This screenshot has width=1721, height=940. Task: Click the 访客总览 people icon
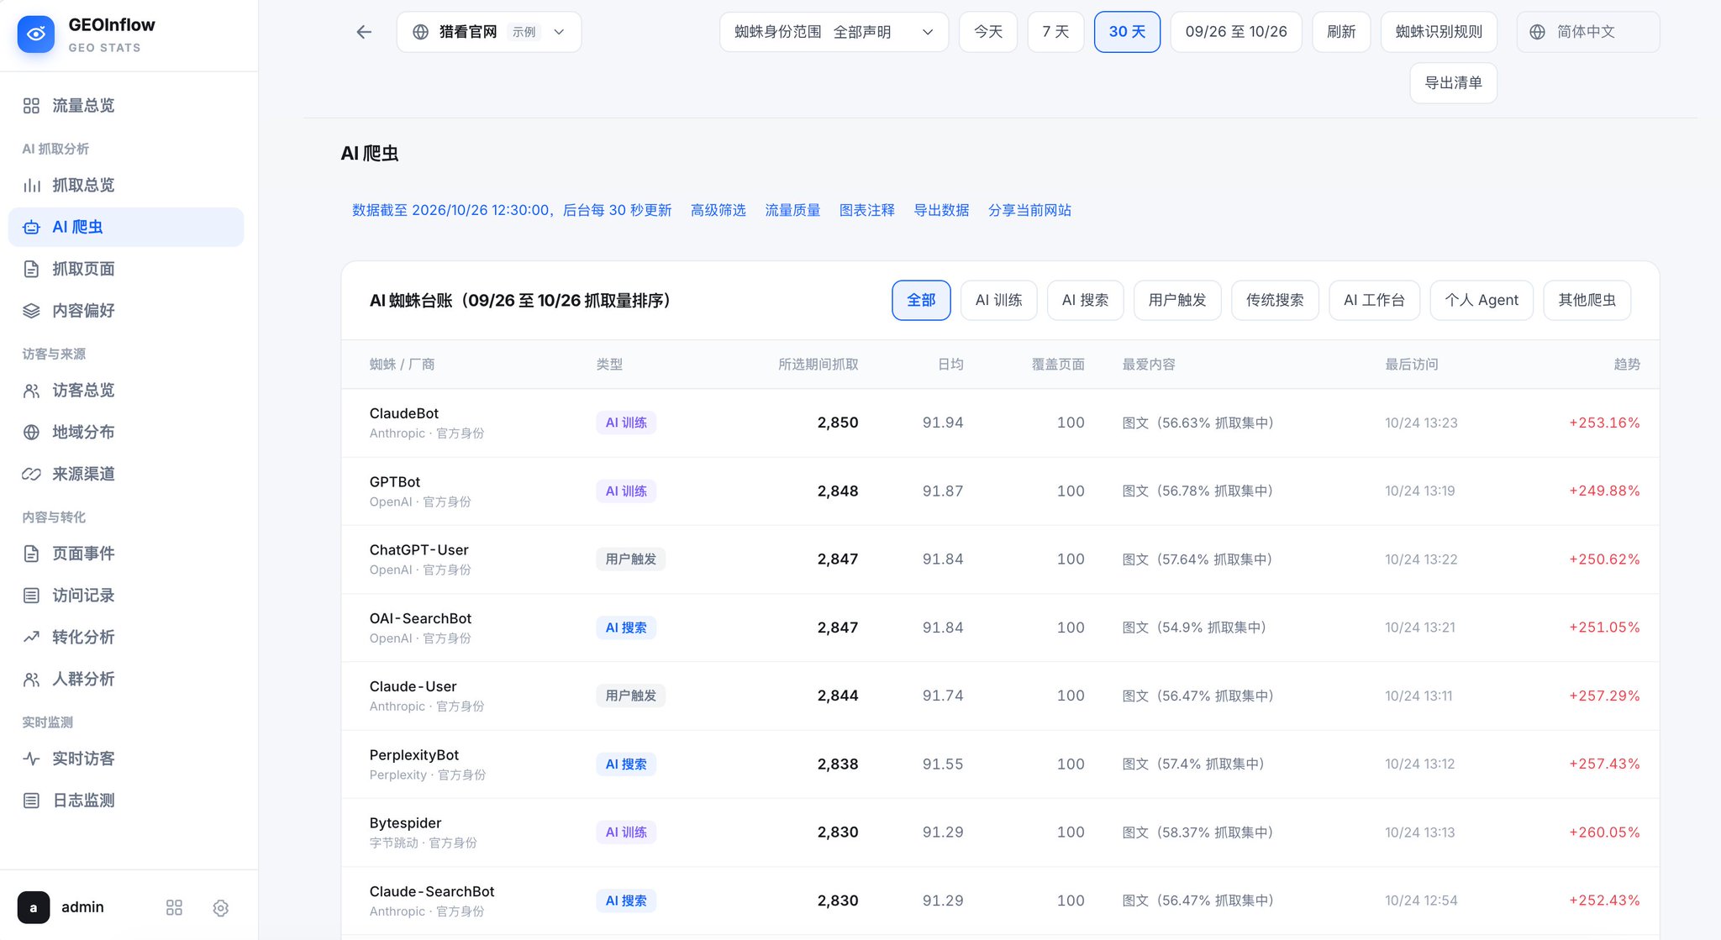coord(31,391)
